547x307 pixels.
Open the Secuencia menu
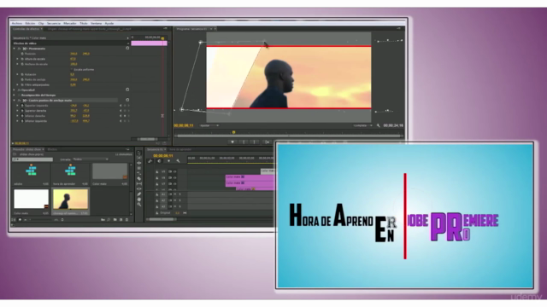pos(54,23)
